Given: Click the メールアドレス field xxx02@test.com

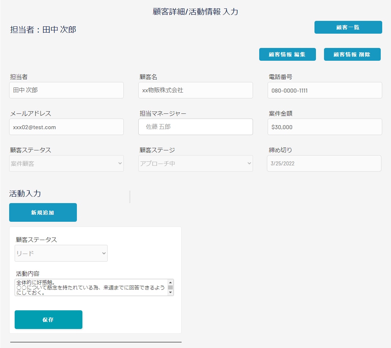Looking at the screenshot, I should pos(66,127).
